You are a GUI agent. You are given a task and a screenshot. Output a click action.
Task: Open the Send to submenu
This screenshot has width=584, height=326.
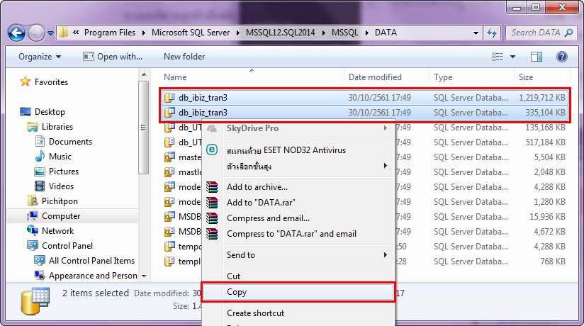click(x=298, y=255)
